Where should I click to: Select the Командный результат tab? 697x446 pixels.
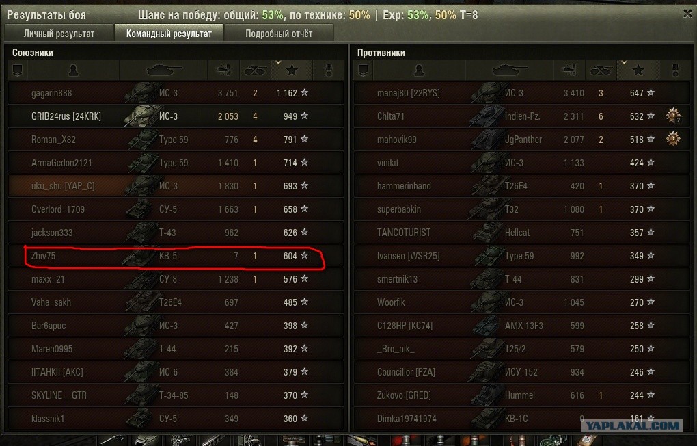tap(169, 34)
